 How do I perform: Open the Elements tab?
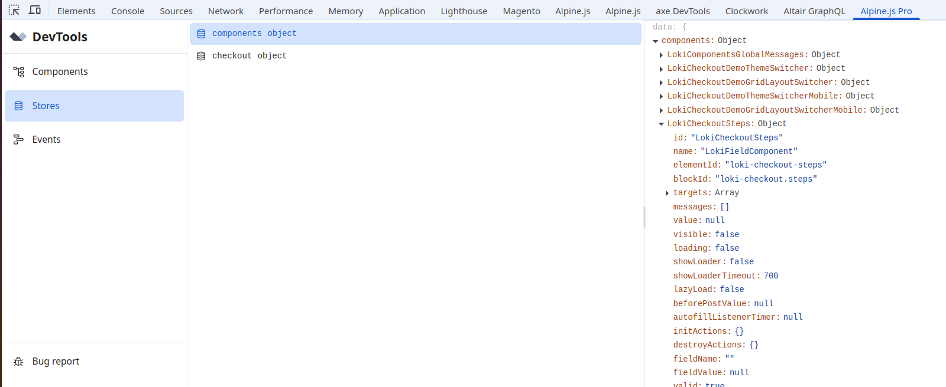76,11
